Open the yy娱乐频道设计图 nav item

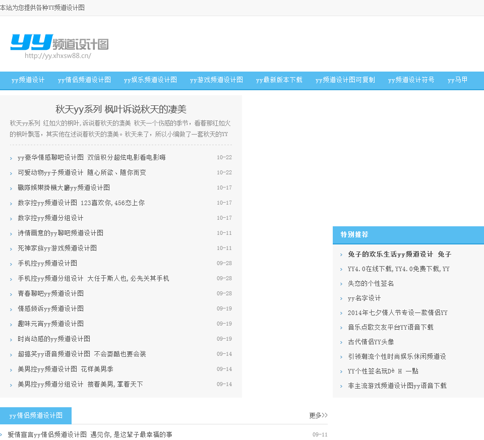[150, 80]
